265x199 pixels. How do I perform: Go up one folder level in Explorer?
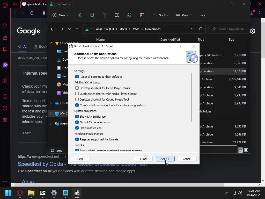coord(77,29)
